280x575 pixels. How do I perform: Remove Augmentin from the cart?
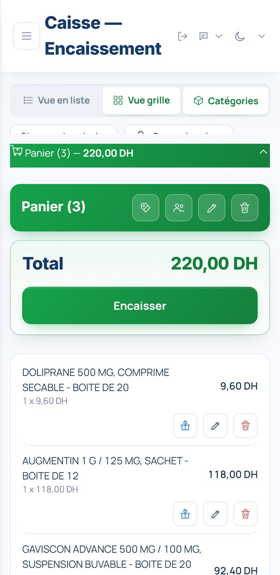[x=246, y=514]
